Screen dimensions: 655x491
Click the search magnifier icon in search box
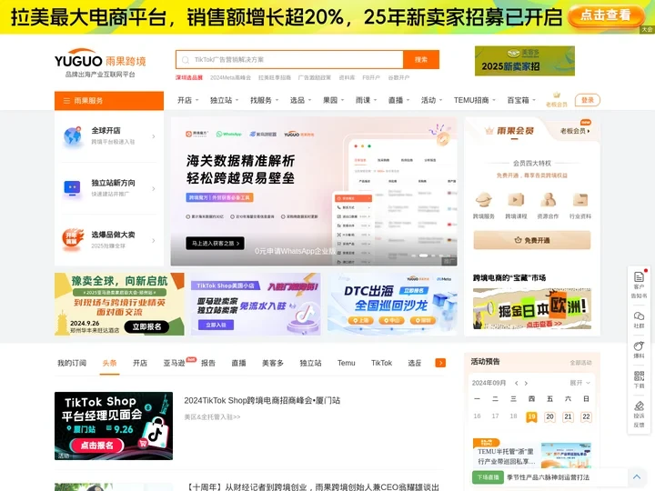(x=186, y=60)
